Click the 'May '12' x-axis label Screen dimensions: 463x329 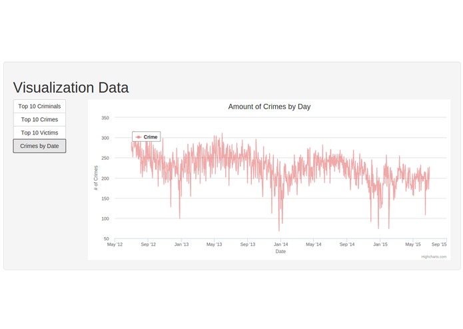coord(115,244)
